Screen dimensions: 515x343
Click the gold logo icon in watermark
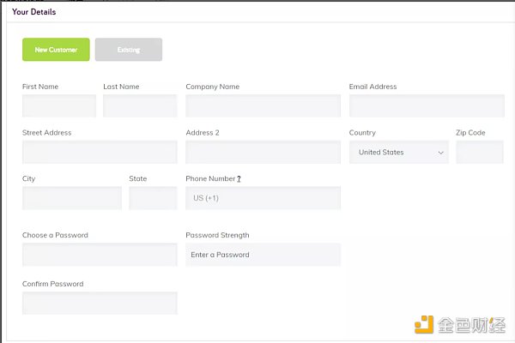(x=423, y=325)
